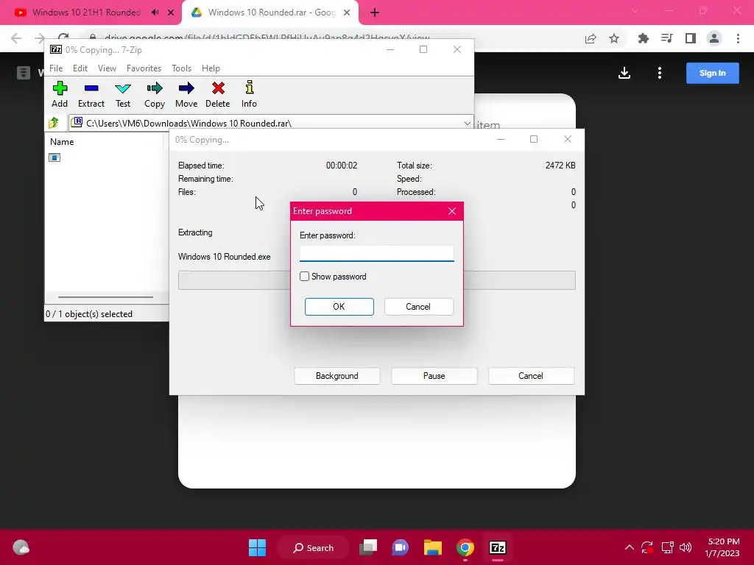Viewport: 754px width, 565px height.
Task: Click the Background button in copying dialog
Action: point(337,376)
